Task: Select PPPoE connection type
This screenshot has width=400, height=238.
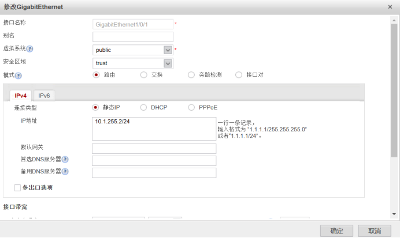Action: click(x=191, y=107)
